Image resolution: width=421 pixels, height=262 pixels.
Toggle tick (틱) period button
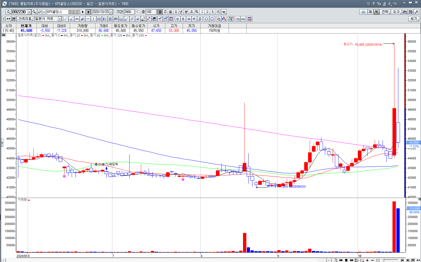point(197,12)
